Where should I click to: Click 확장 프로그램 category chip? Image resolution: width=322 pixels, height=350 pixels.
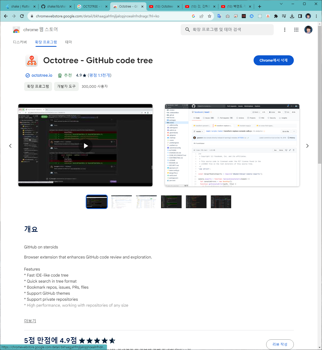tap(38, 86)
